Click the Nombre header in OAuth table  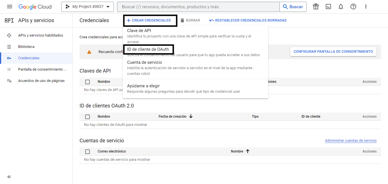[x=104, y=117]
